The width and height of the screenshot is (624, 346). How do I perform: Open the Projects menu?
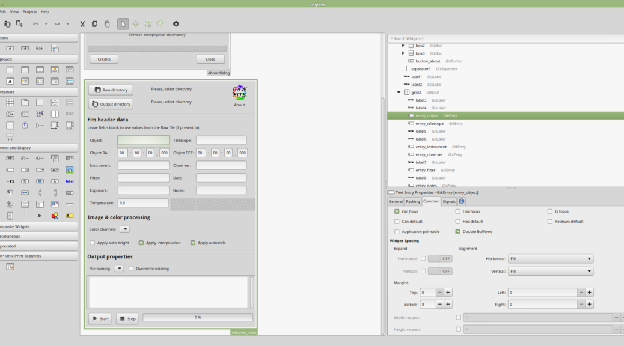pos(29,11)
